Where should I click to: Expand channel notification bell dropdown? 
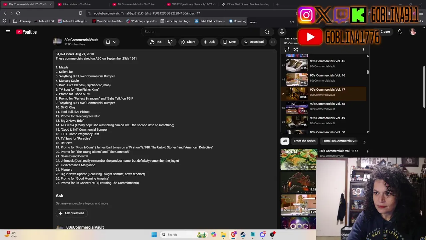coord(111,42)
